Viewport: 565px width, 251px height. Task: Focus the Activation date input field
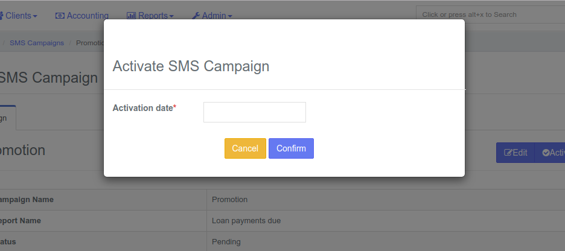[x=255, y=112]
